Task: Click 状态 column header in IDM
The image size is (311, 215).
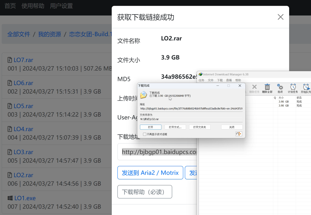Action: pyautogui.click(x=299, y=98)
